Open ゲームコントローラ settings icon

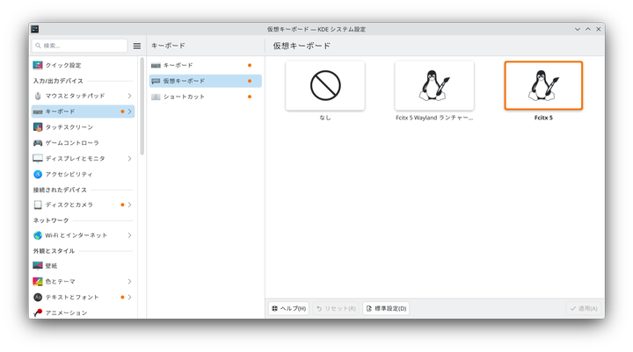point(38,142)
